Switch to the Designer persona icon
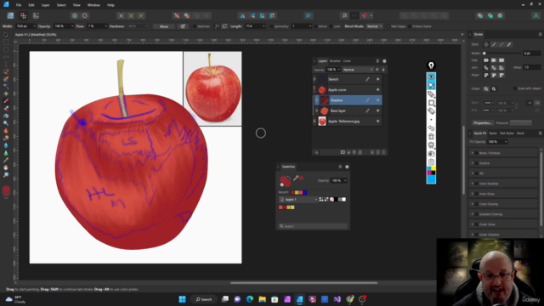Image resolution: width=544 pixels, height=306 pixels. (10, 15)
